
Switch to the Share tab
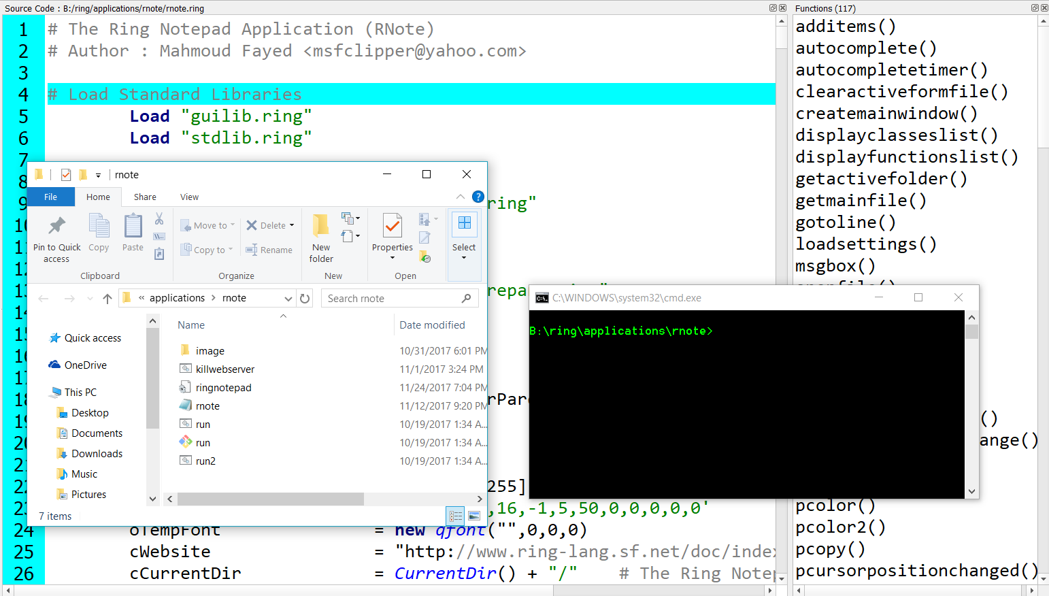click(x=145, y=197)
